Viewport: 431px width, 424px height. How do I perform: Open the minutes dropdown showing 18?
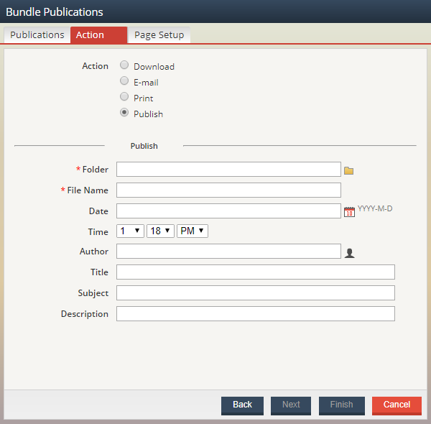click(160, 231)
